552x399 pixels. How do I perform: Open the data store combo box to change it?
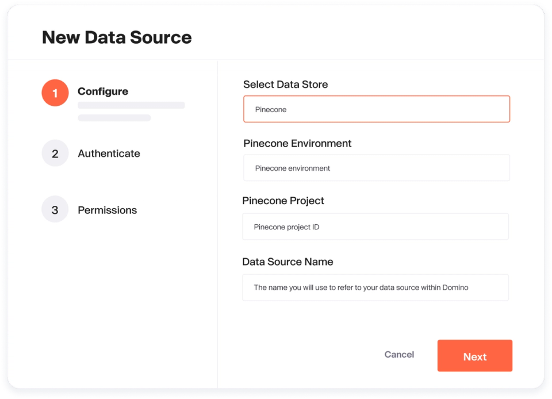pyautogui.click(x=376, y=109)
